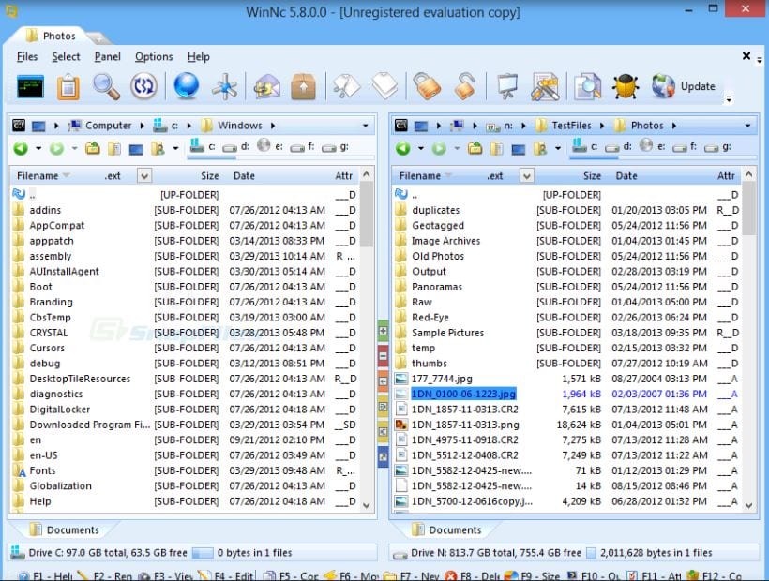Open the Options menu
Image resolution: width=769 pixels, height=581 pixels.
tap(154, 57)
